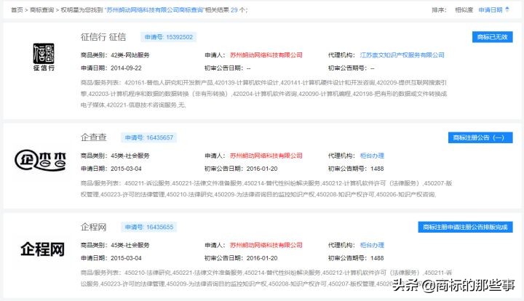This screenshot has height=301, width=524.
Task: Open the 企程网 trademark title
Action: coord(94,227)
